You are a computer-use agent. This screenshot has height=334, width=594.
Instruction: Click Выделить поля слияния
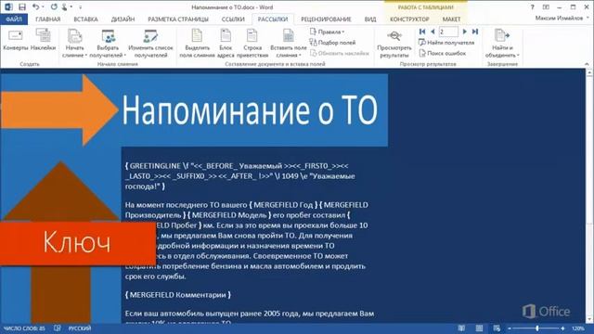tap(197, 44)
